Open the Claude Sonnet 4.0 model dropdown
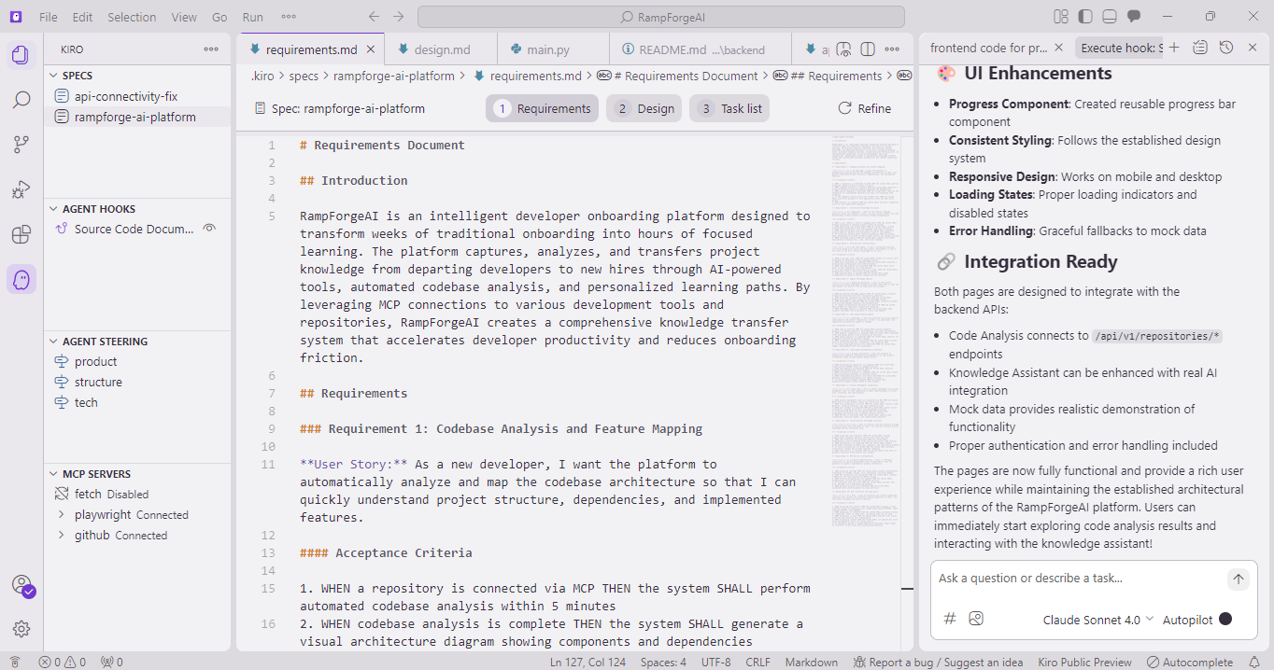The image size is (1274, 670). pos(1098,620)
